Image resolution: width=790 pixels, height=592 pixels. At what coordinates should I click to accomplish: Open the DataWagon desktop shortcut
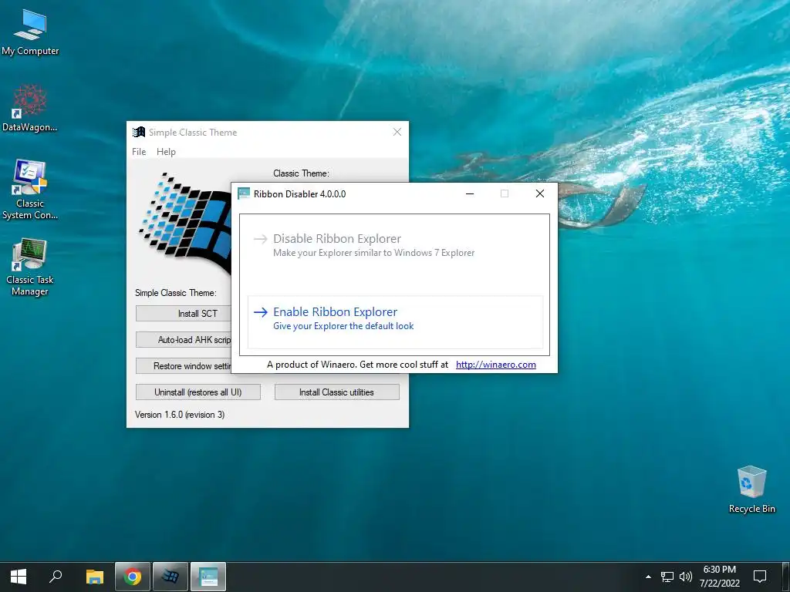[30, 108]
